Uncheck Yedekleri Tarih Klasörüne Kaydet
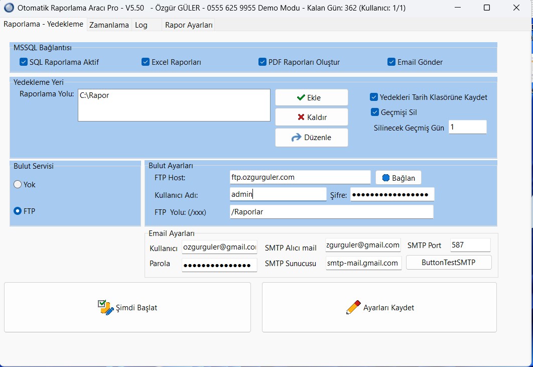Viewport: 533px width, 367px height. coord(374,97)
